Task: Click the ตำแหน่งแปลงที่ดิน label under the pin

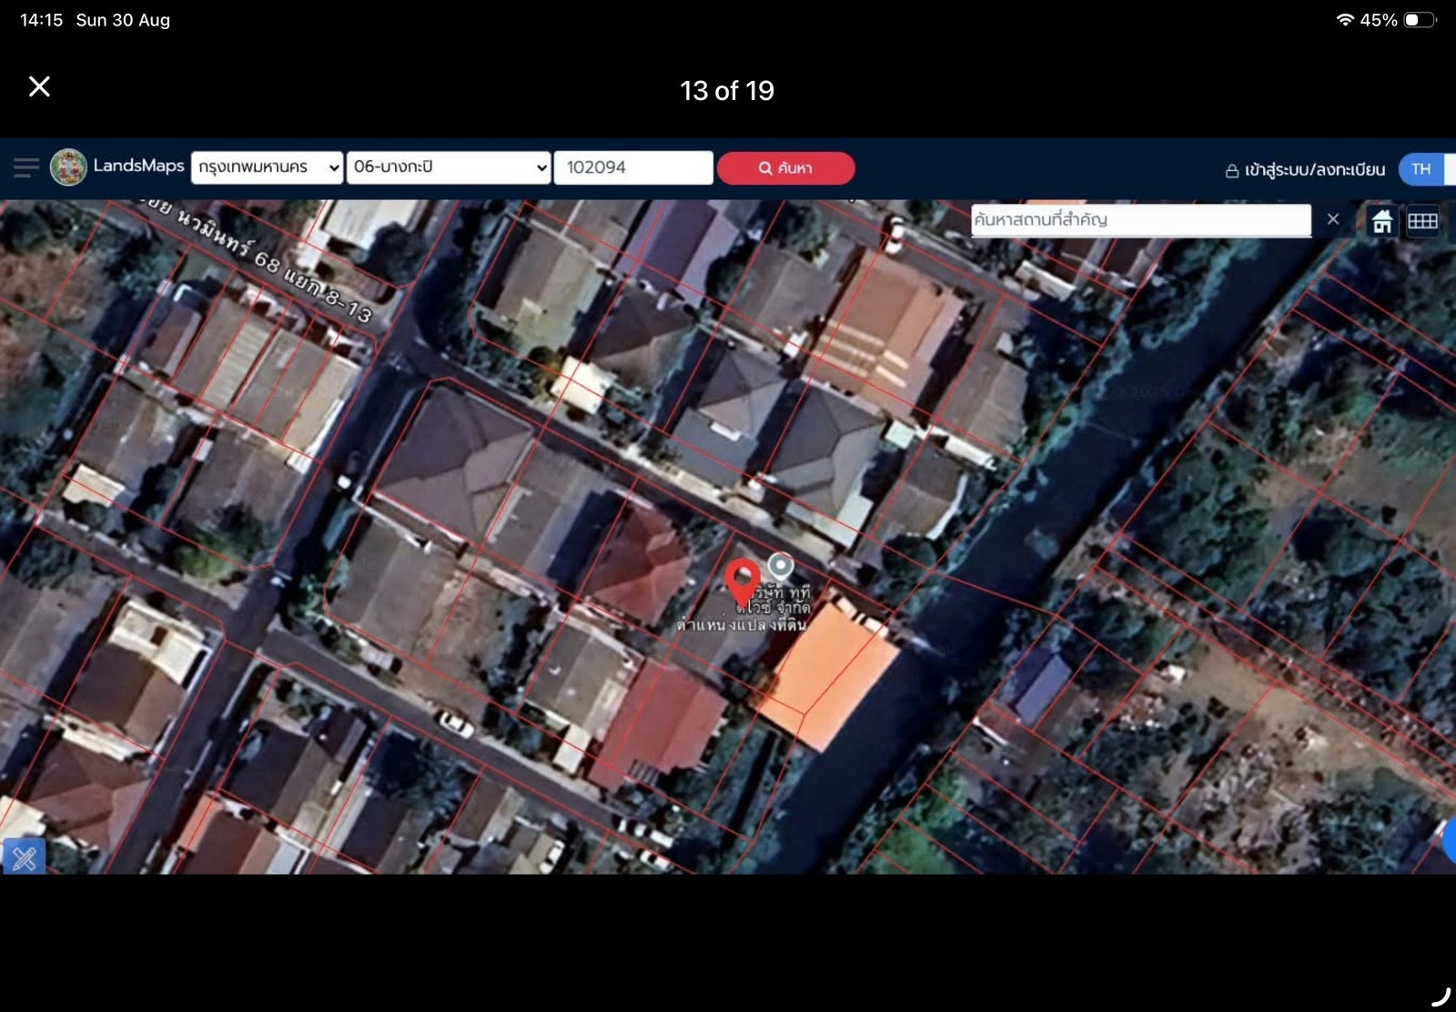Action: coord(741,624)
